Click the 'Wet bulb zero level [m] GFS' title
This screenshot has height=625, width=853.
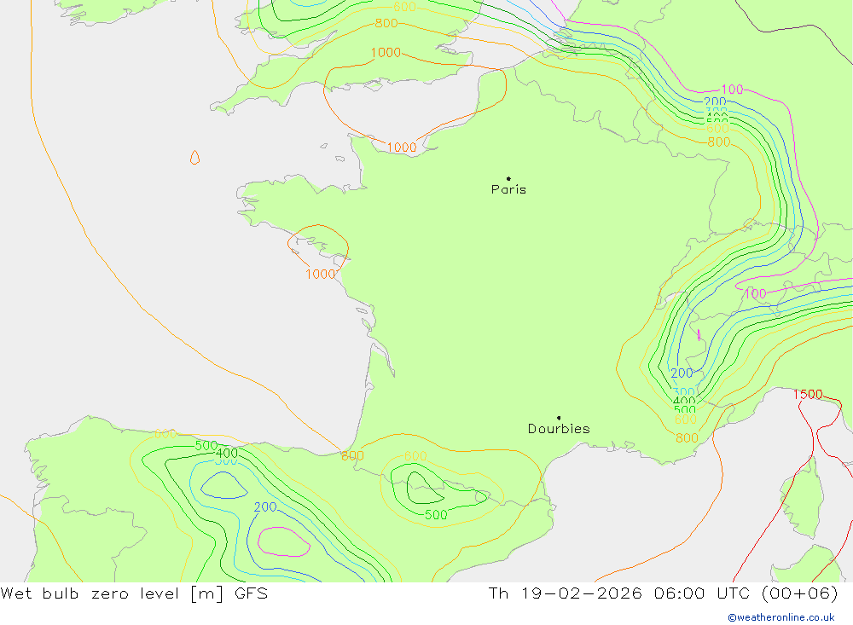(x=134, y=593)
